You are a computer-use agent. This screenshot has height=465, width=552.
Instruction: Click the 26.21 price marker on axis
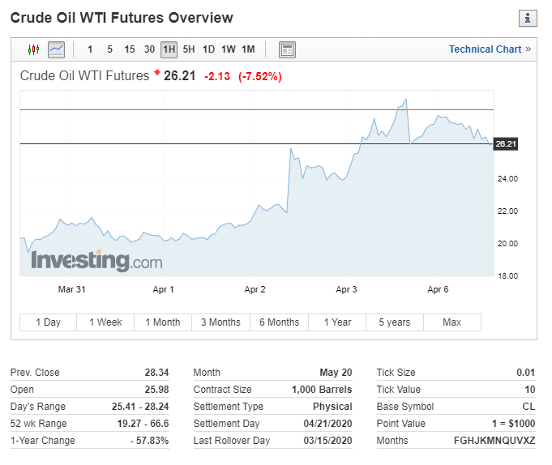[x=505, y=144]
